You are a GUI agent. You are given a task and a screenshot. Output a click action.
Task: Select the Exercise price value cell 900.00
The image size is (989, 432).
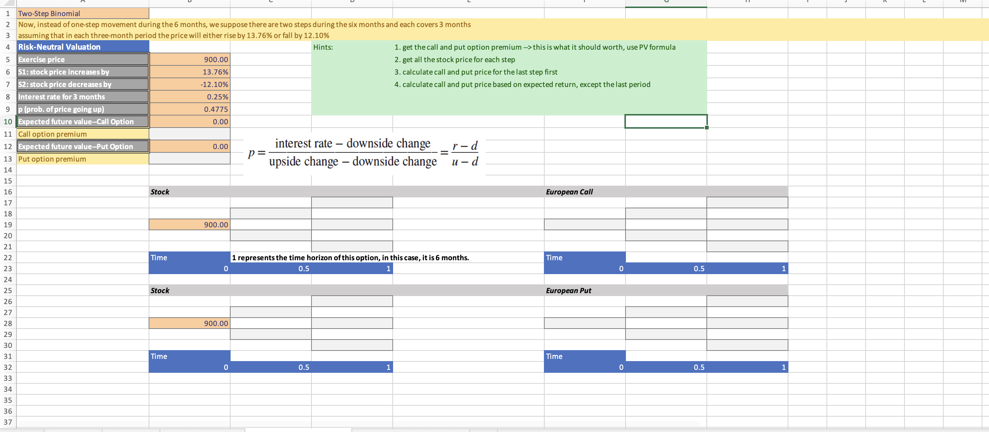[190, 60]
